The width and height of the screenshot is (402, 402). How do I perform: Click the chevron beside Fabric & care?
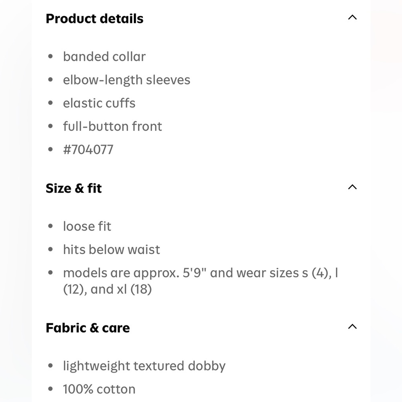point(353,326)
